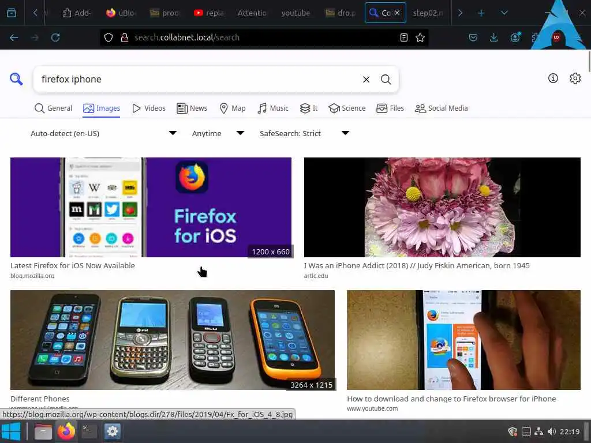Click the network tray icon

click(x=538, y=431)
